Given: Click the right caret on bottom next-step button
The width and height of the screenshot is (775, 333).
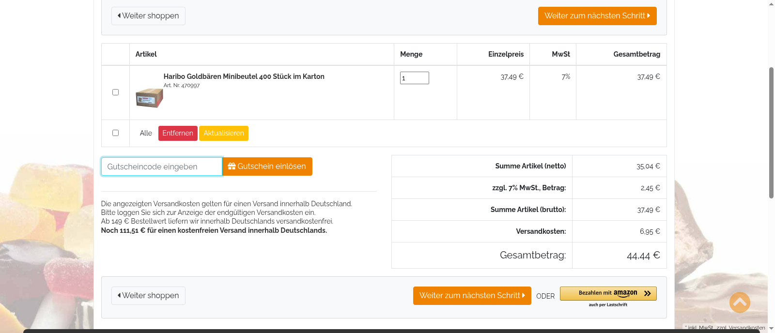Looking at the screenshot, I should click(524, 295).
